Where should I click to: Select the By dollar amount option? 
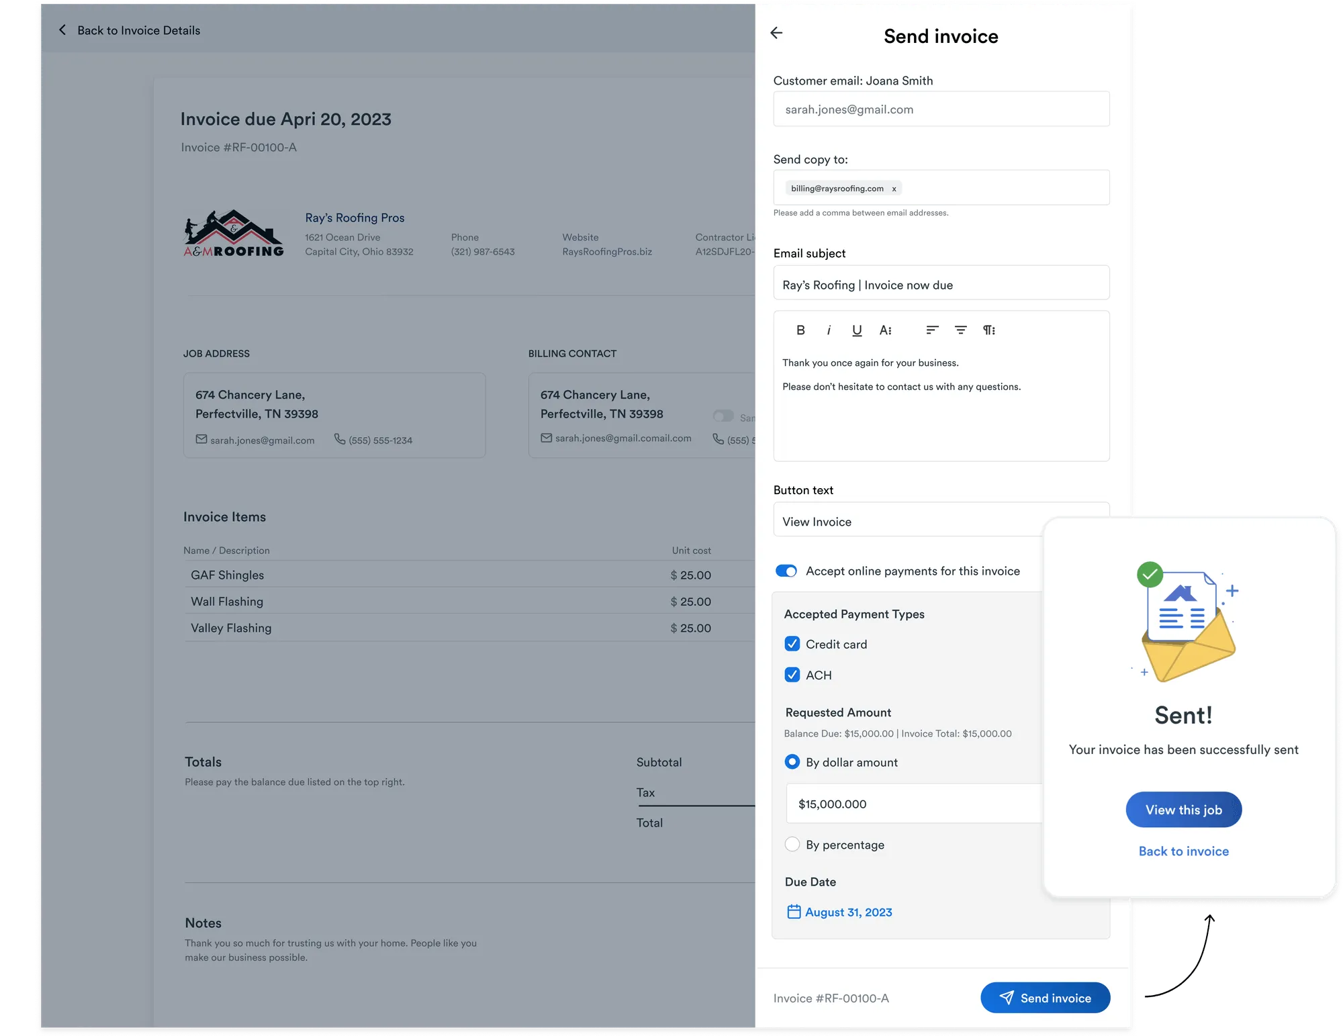tap(792, 762)
